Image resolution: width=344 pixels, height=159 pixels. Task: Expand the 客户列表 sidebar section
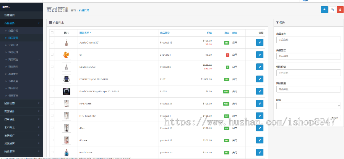click(21, 127)
